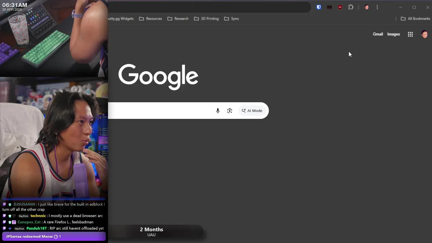This screenshot has height=243, width=432.
Task: Open the 3D Printing bookmark folder
Action: (x=207, y=19)
